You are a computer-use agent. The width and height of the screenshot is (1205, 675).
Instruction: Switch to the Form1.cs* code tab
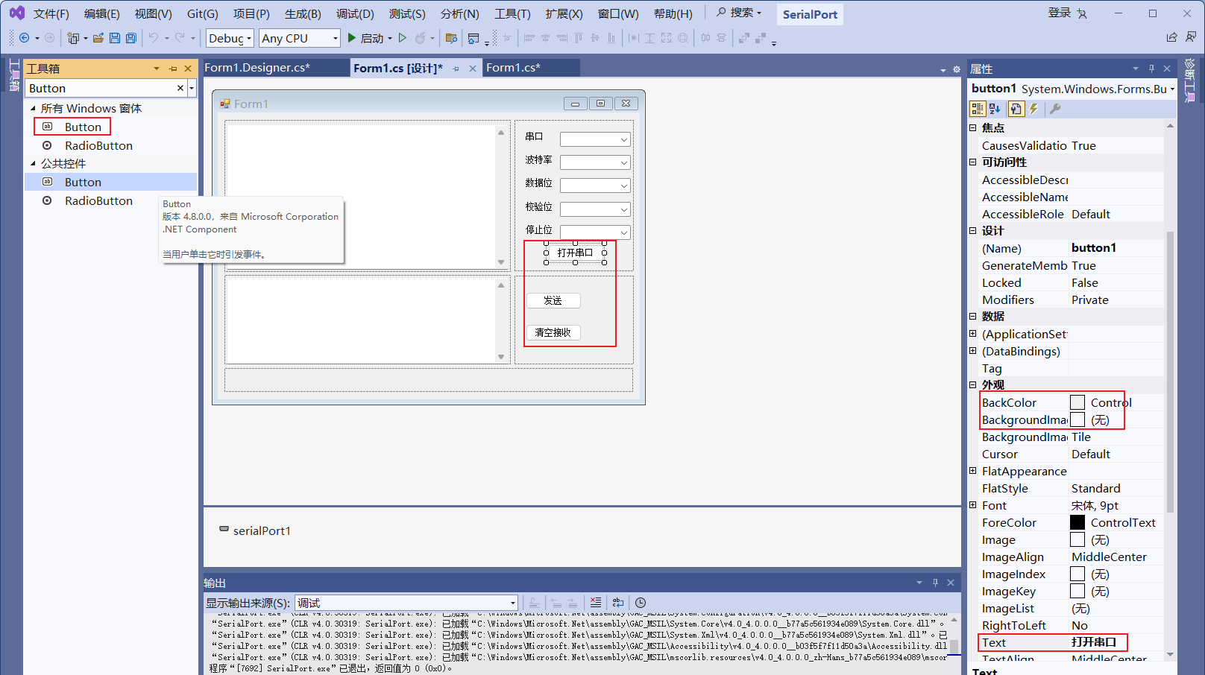coord(513,68)
